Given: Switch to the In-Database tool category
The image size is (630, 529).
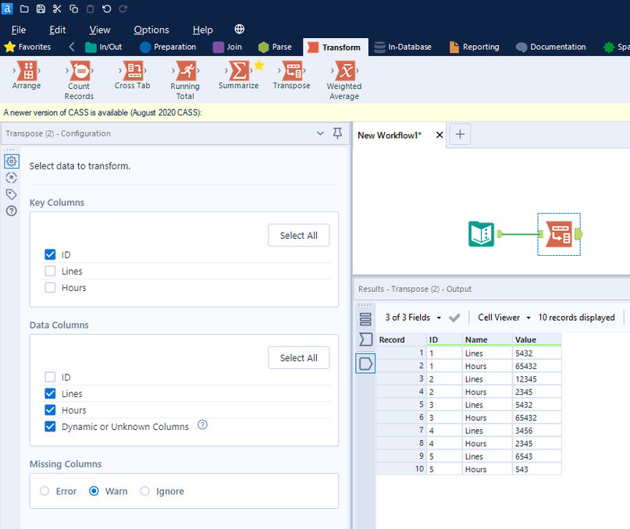Looking at the screenshot, I should [x=403, y=47].
